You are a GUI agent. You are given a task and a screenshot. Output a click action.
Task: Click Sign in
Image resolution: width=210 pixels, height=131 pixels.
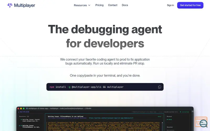pyautogui.click(x=170, y=5)
